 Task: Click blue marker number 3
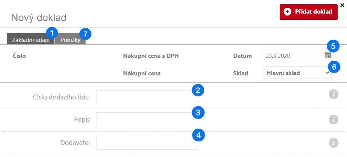(198, 113)
